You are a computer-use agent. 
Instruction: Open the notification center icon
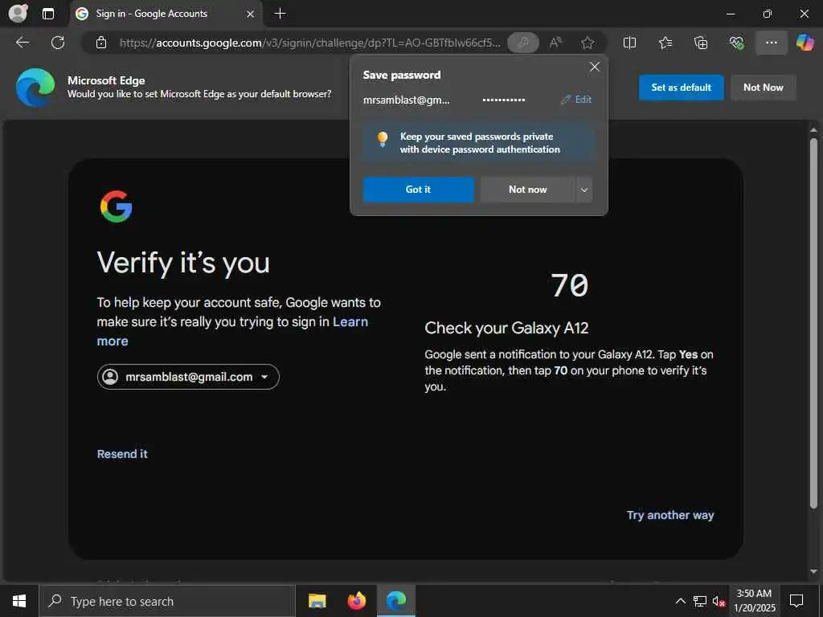tap(796, 601)
